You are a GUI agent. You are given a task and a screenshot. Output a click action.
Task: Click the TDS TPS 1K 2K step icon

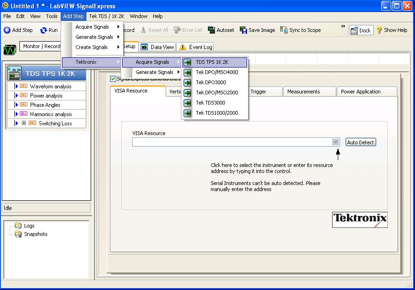[14, 73]
